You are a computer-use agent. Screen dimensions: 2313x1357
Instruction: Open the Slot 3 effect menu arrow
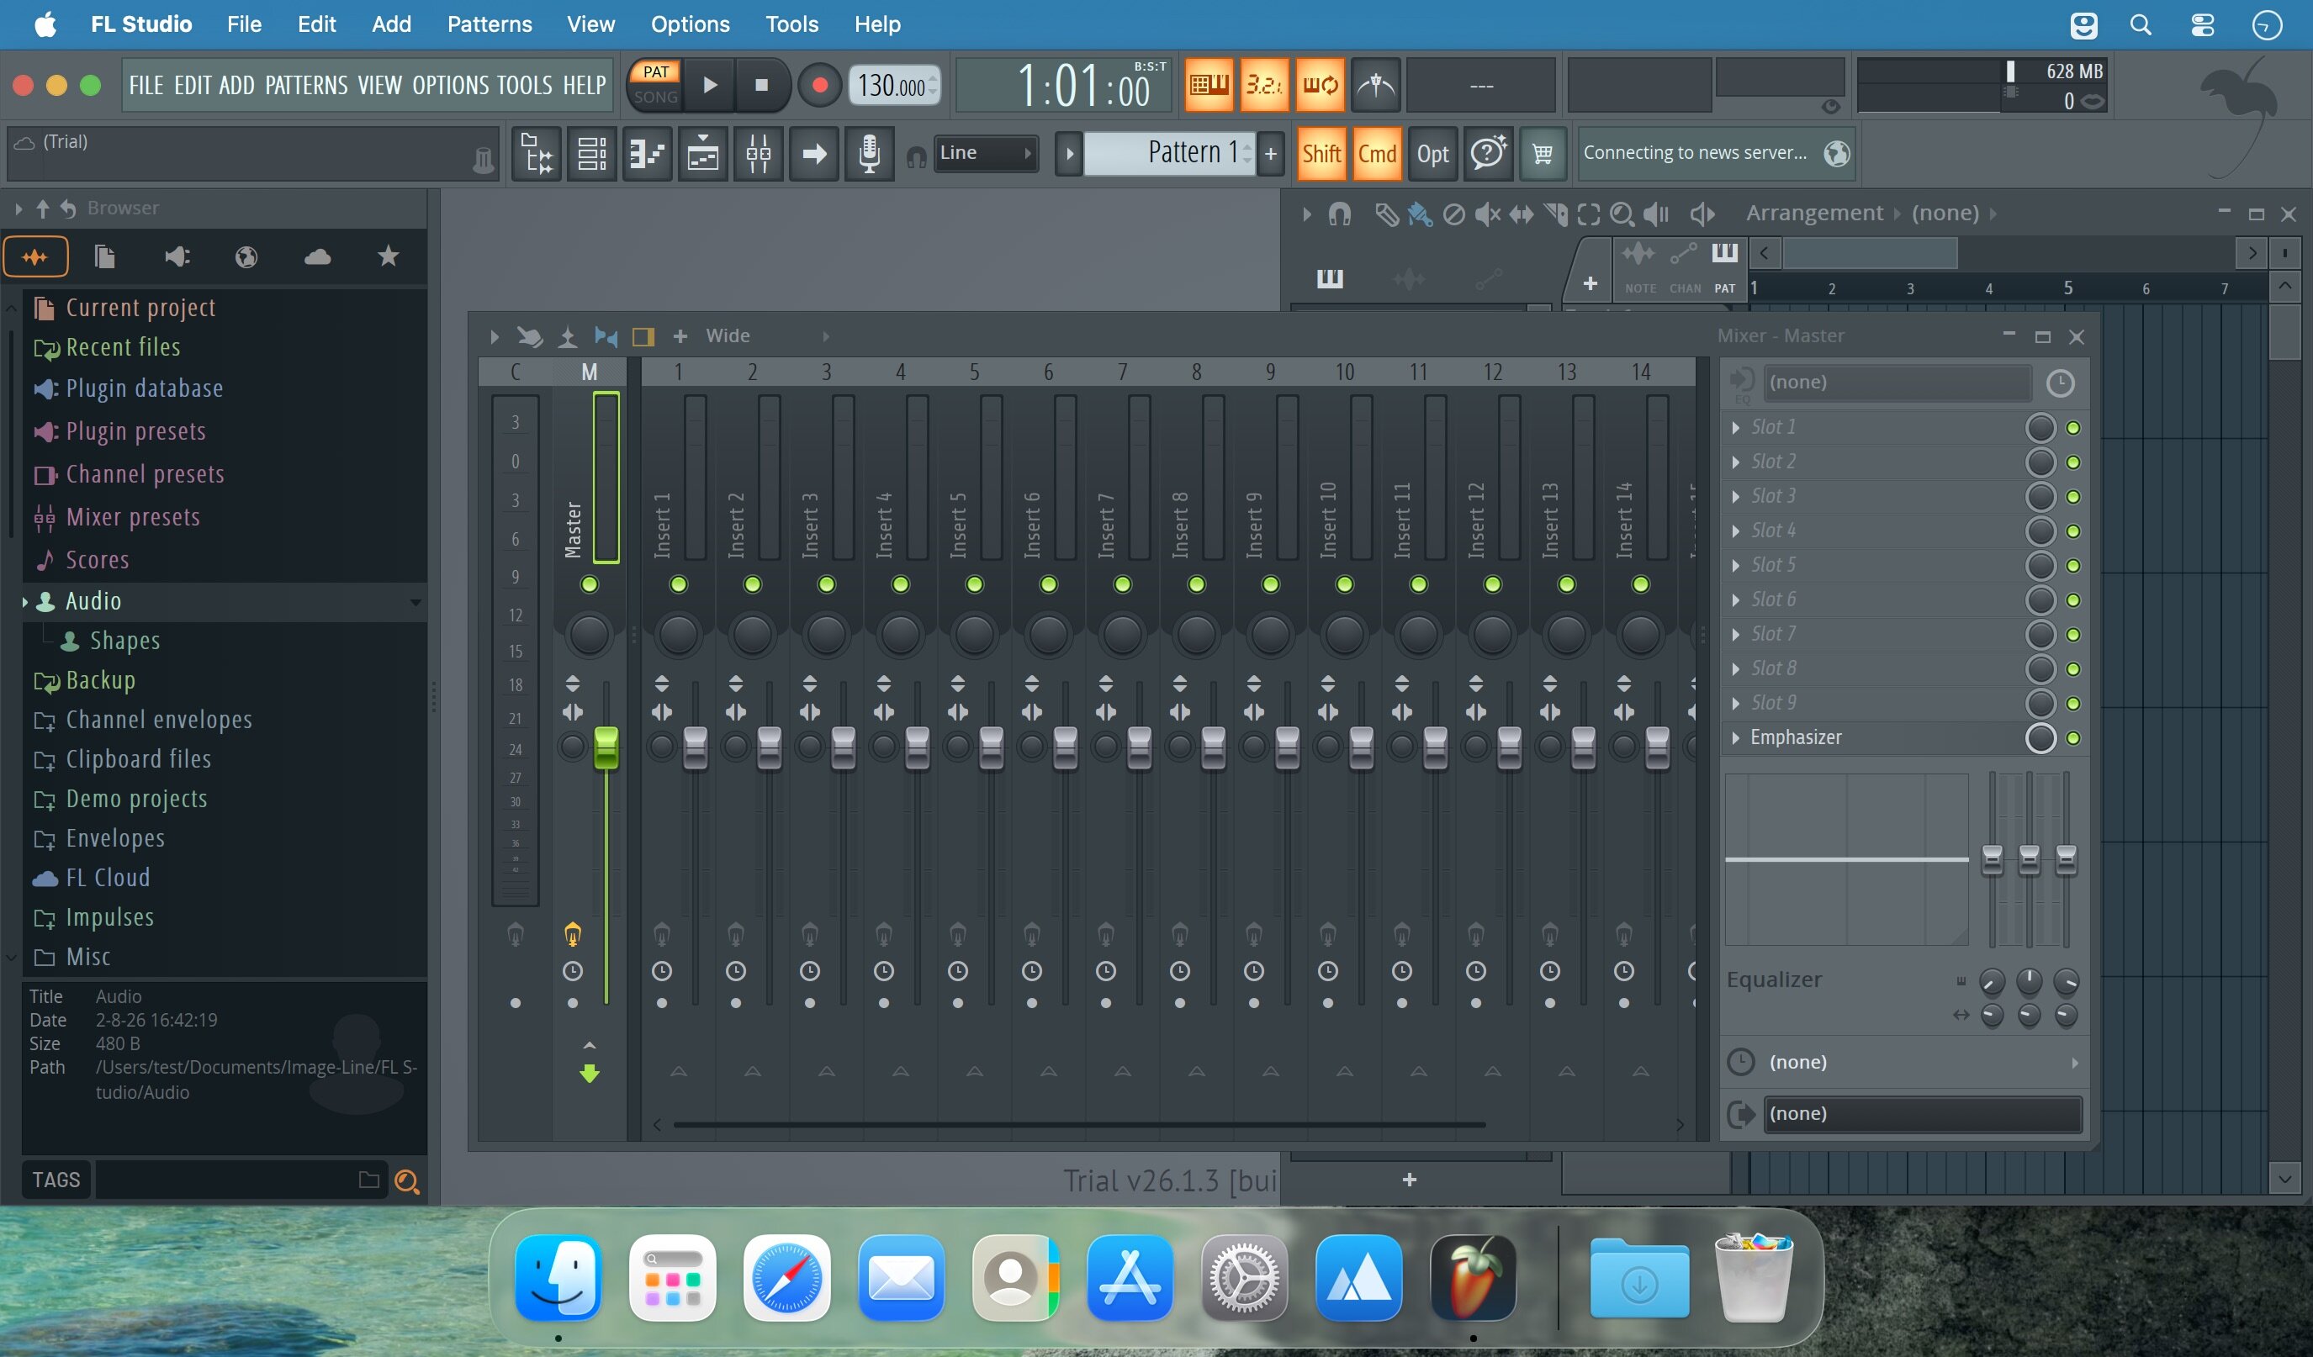[x=1734, y=497]
